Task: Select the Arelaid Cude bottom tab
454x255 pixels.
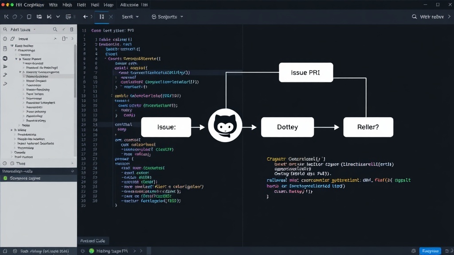Action: click(x=93, y=241)
